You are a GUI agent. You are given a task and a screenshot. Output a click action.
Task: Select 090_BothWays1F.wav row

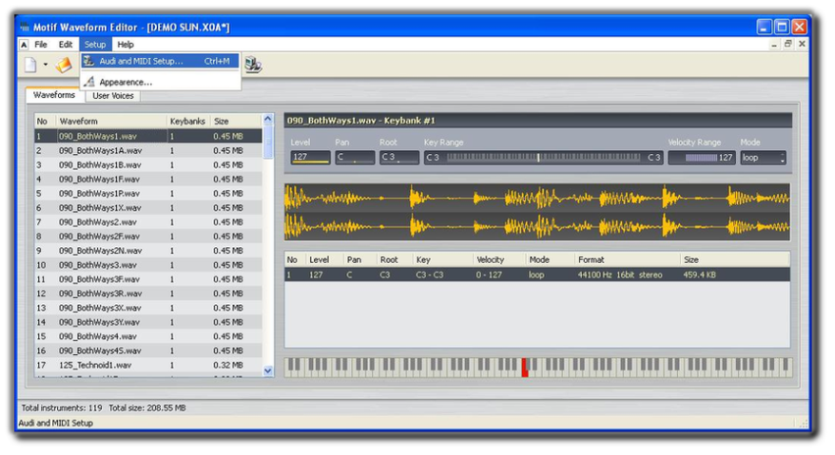[x=148, y=180]
